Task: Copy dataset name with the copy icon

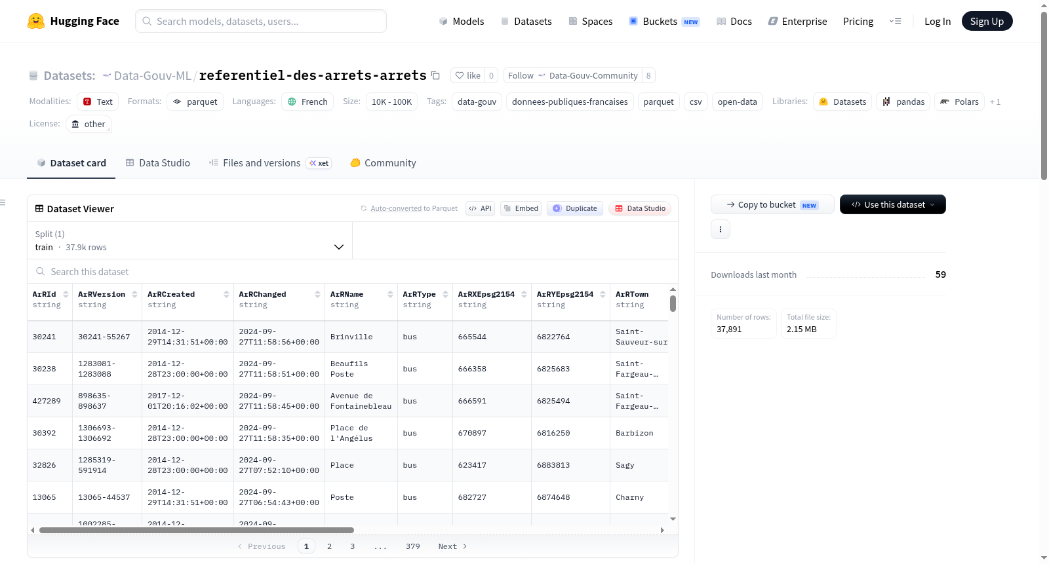Action: click(x=435, y=75)
